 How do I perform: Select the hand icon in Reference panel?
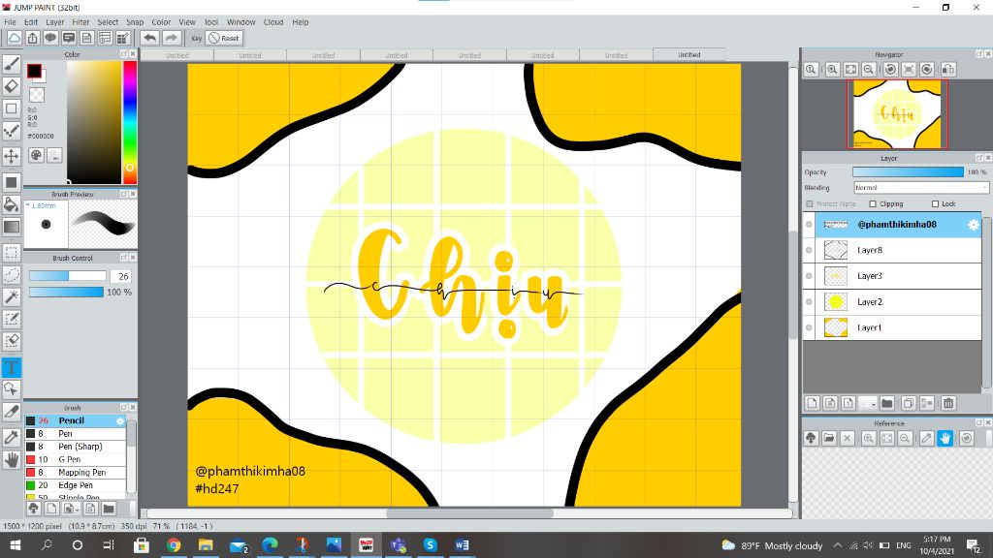click(x=945, y=438)
